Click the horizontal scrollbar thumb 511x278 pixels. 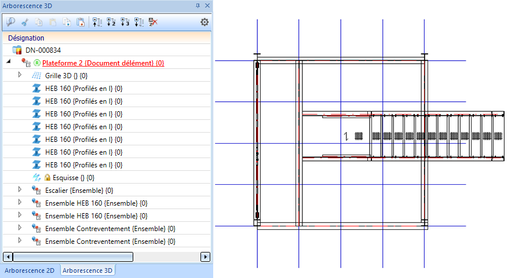tap(73, 257)
